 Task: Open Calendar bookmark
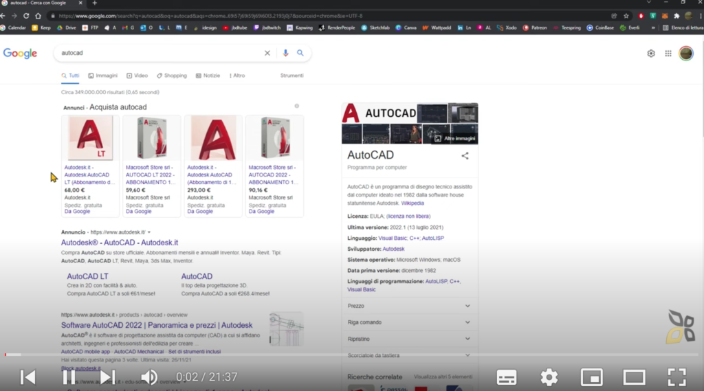pos(14,27)
